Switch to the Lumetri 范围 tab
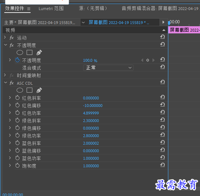Viewport: 200px width, 196px height. tap(51, 9)
